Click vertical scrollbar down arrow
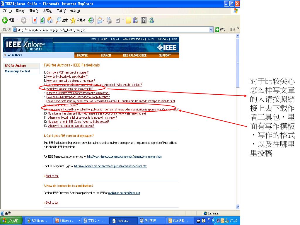 [x=238, y=207]
